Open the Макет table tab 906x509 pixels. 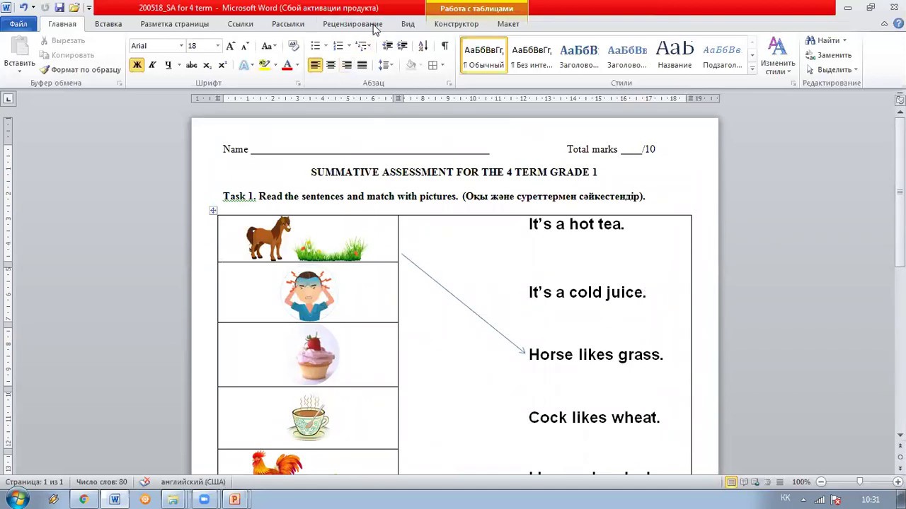coord(508,24)
